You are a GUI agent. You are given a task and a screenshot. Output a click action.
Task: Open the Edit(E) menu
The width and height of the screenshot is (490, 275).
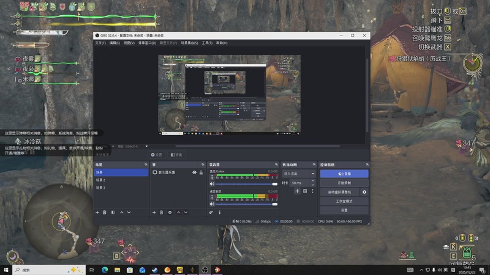[x=115, y=43]
